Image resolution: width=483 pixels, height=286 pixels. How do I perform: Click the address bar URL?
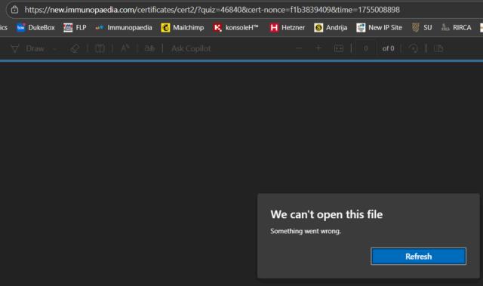pyautogui.click(x=212, y=10)
